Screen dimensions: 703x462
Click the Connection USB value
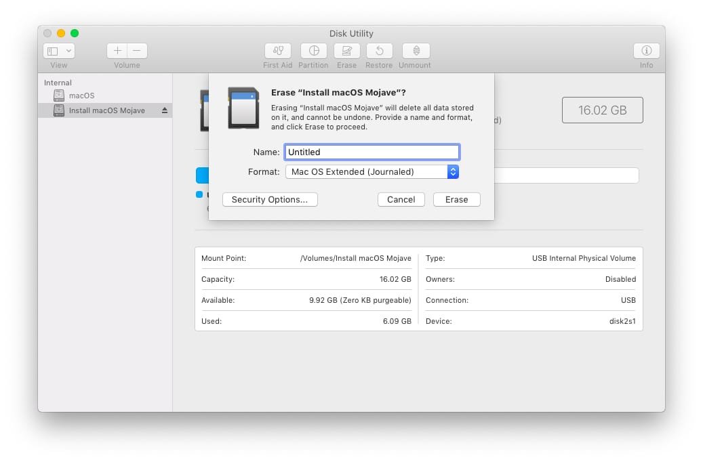pos(628,300)
